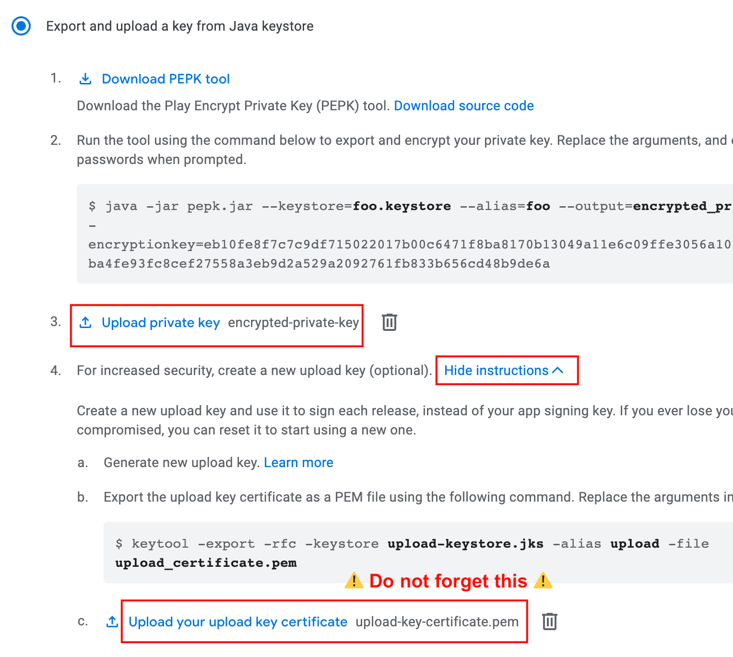
Task: Open the Download PEPK tool link
Action: coord(166,79)
